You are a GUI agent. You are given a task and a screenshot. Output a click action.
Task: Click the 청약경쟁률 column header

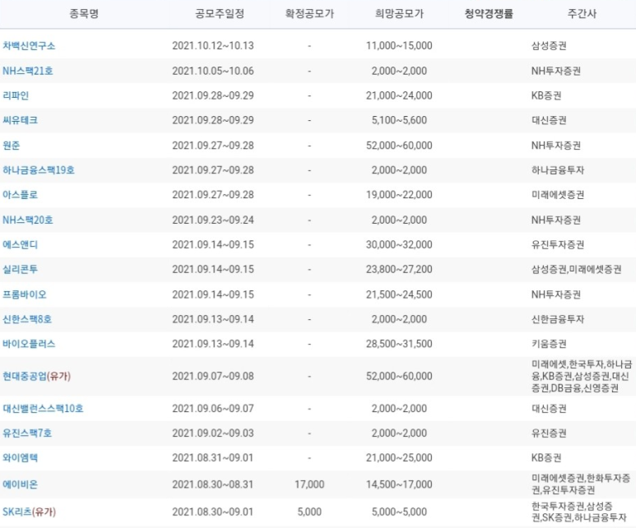click(489, 14)
